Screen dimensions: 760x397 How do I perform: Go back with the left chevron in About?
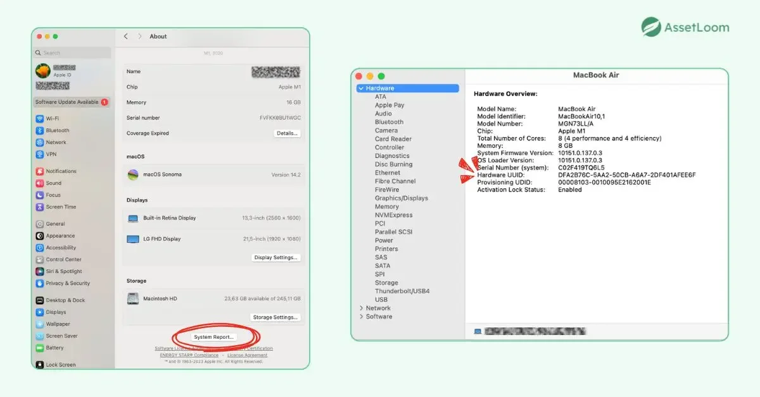126,37
